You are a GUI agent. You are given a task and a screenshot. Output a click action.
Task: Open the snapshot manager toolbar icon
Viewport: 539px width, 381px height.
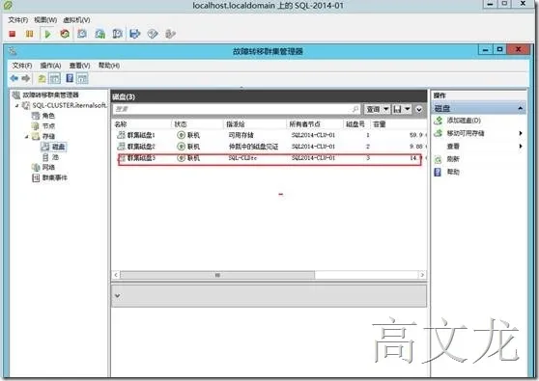[x=117, y=34]
